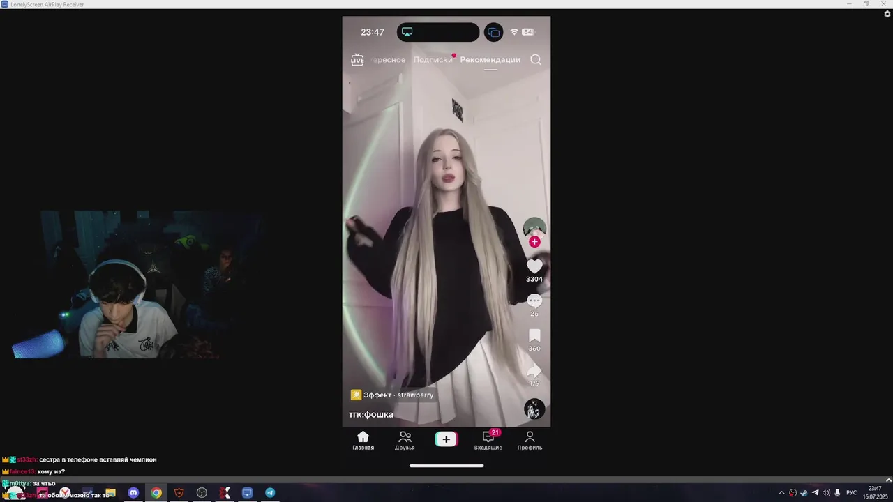The height and width of the screenshot is (502, 893).
Task: Tap the screen mirroring indicator in status bar
Action: (x=407, y=32)
